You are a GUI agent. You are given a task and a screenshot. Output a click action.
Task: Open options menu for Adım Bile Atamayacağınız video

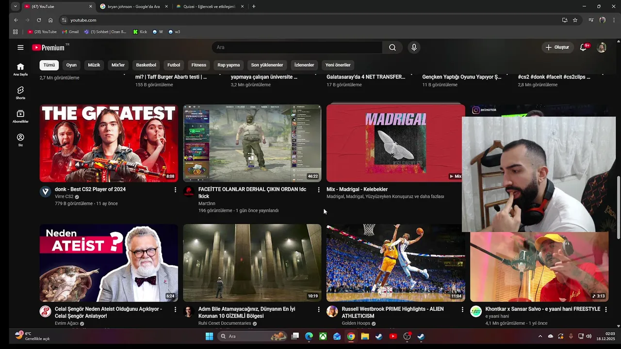(319, 309)
